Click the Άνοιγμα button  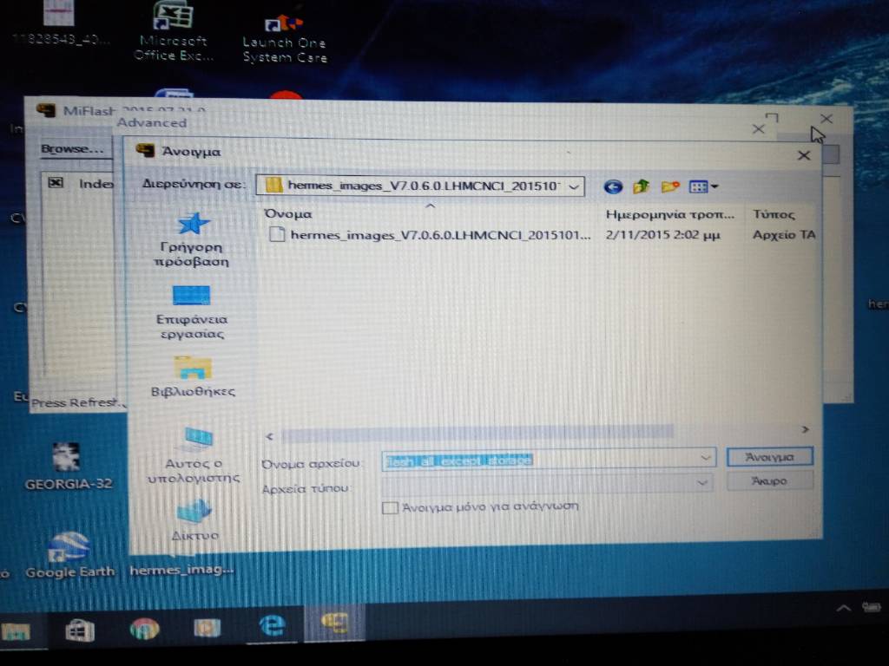[769, 457]
